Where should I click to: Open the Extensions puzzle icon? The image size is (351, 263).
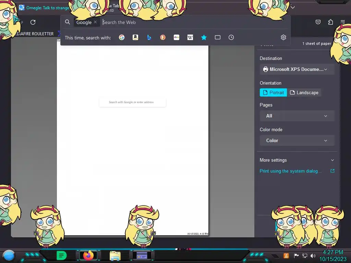point(330,22)
